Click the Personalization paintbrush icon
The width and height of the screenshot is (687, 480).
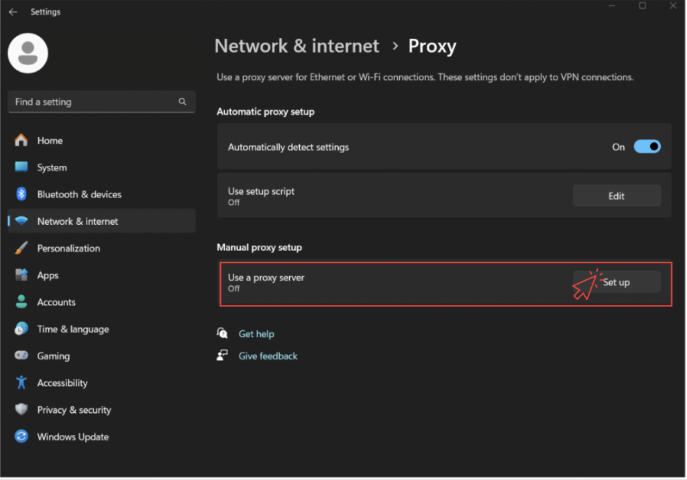pos(21,248)
